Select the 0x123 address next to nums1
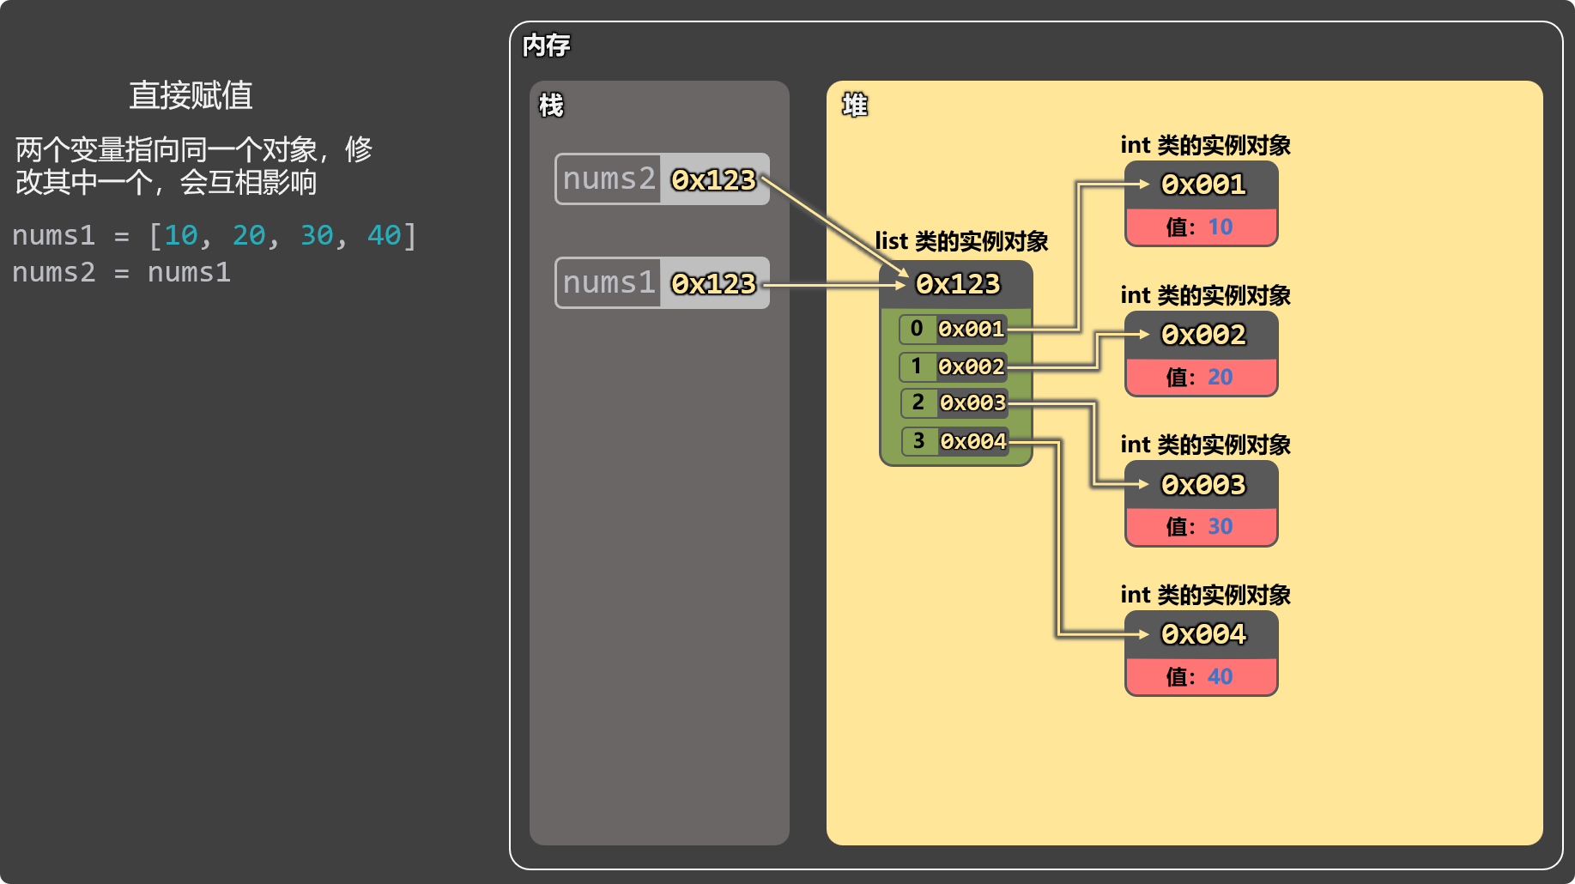The height and width of the screenshot is (884, 1575). [714, 283]
